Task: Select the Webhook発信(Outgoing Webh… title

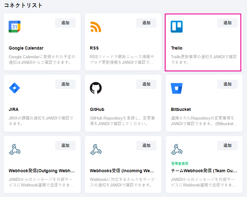Action: coord(42,171)
